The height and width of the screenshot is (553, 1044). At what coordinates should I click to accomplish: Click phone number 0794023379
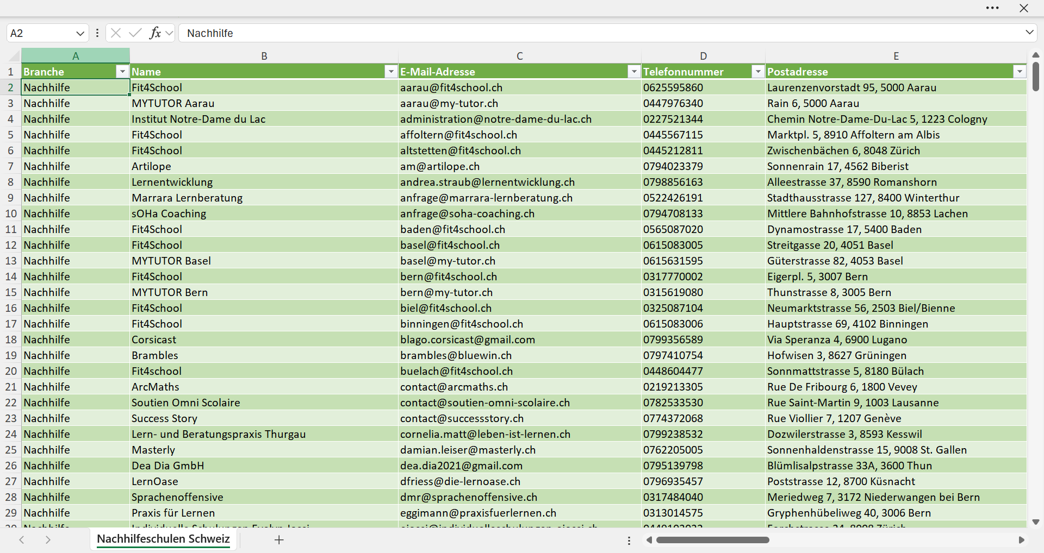coord(704,166)
